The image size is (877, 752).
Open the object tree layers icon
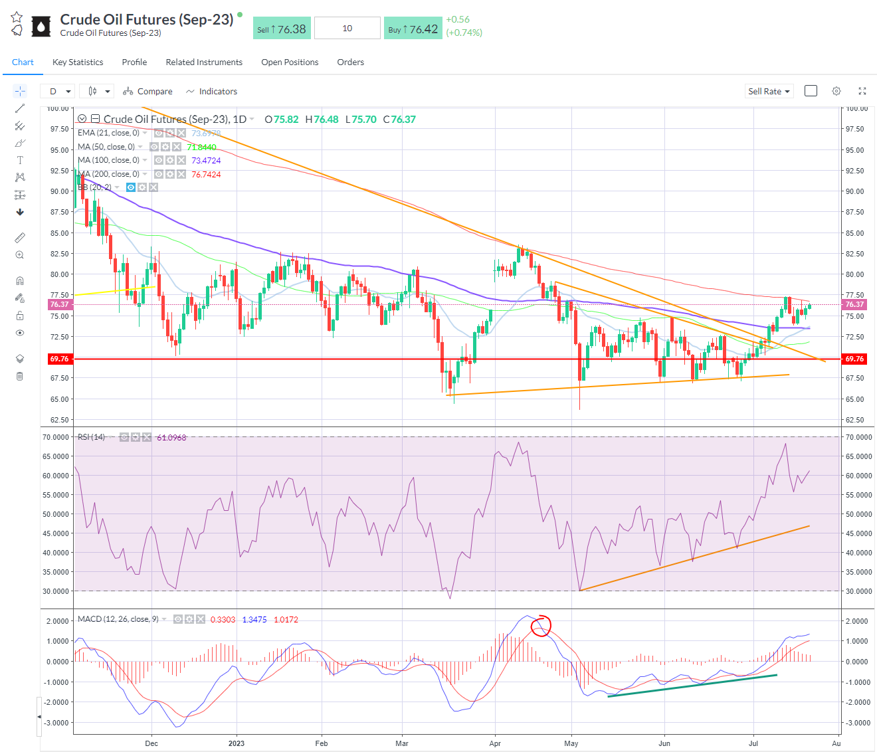click(x=20, y=359)
